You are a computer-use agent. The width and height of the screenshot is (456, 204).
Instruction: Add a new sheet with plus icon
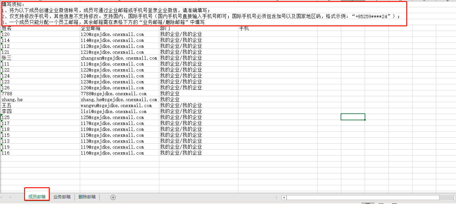[x=113, y=197]
